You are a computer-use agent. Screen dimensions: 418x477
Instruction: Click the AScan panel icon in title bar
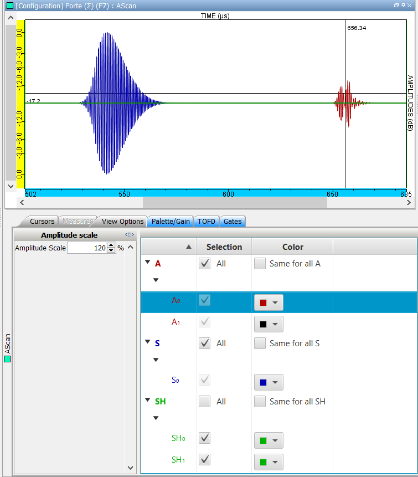click(9, 6)
